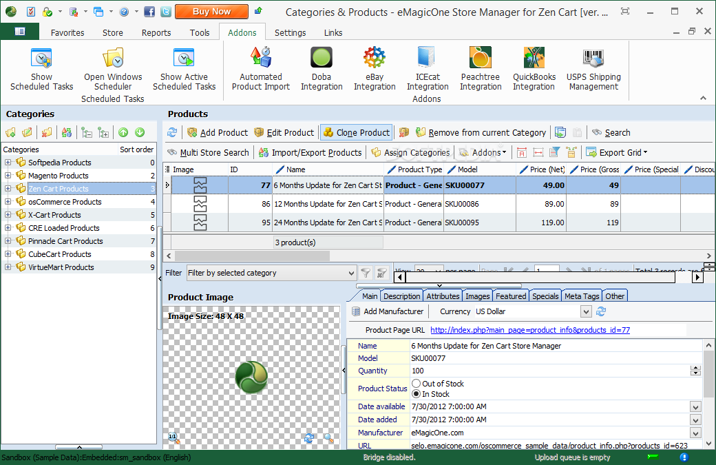This screenshot has width=716, height=465.
Task: Click Add Manufacturer button
Action: point(388,311)
